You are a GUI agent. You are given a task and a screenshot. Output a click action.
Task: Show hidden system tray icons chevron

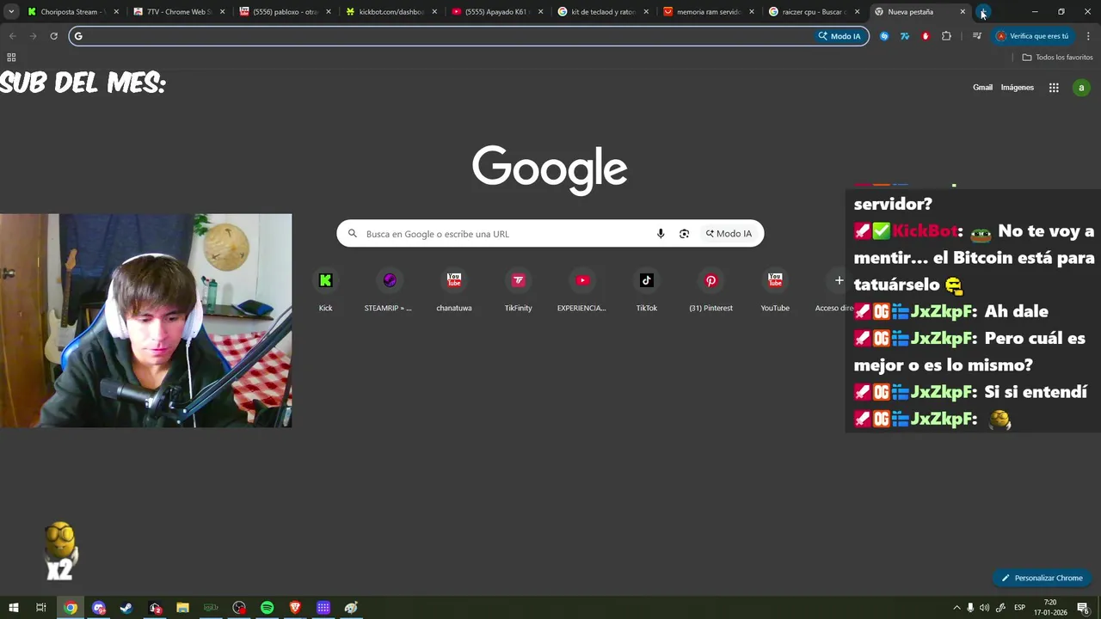tap(956, 608)
